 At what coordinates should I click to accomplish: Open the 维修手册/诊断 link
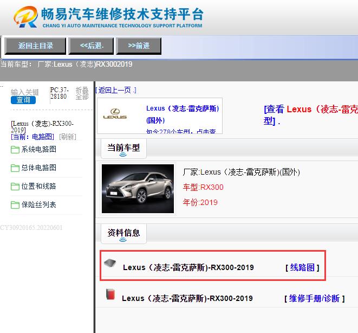[x=314, y=298]
